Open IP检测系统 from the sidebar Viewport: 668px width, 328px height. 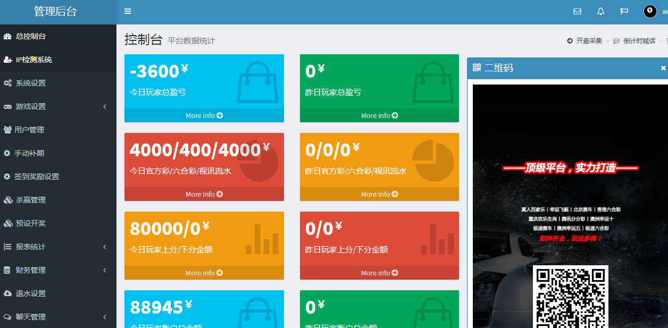[34, 60]
